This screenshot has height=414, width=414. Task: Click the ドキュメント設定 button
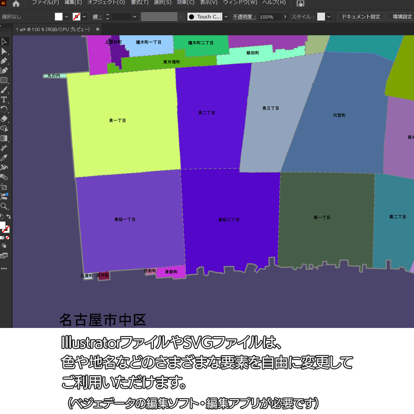pyautogui.click(x=361, y=17)
